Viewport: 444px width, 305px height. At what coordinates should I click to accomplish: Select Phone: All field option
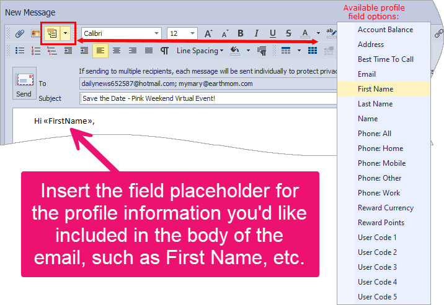point(384,134)
